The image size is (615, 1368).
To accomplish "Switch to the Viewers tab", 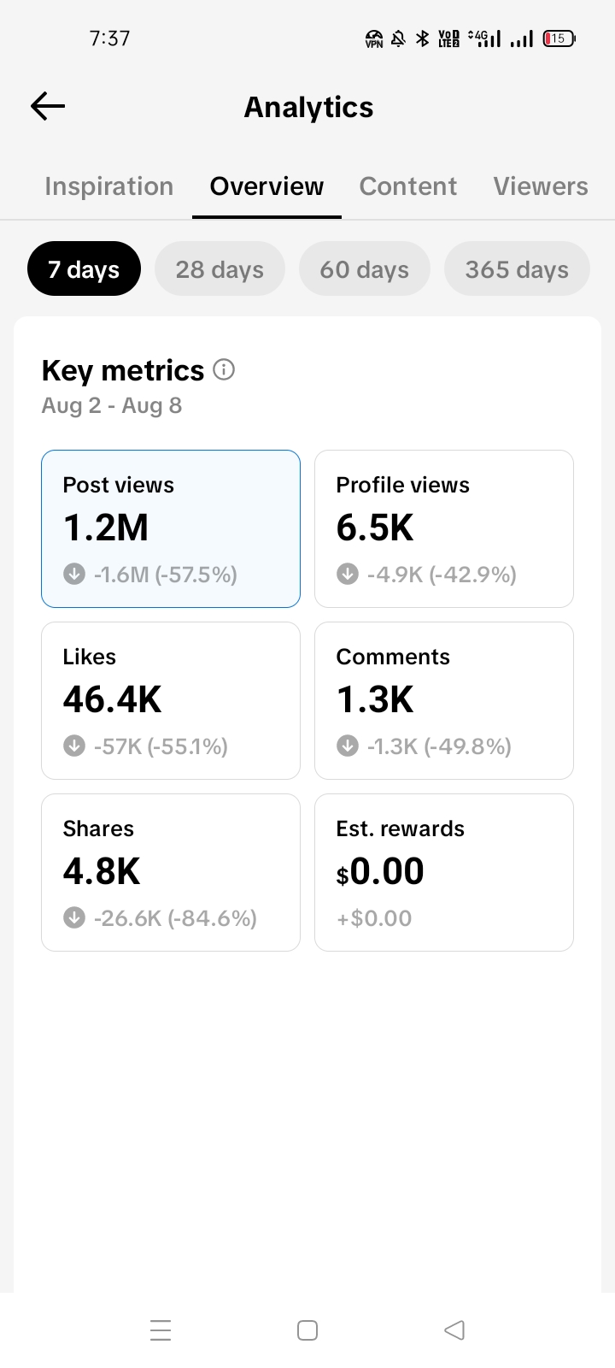I will (541, 186).
